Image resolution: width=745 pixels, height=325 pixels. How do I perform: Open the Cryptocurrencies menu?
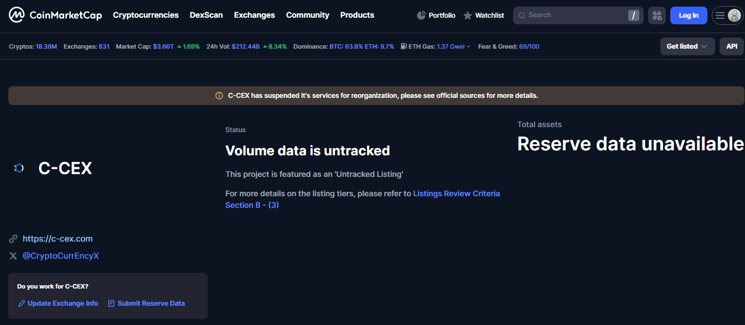(x=146, y=15)
